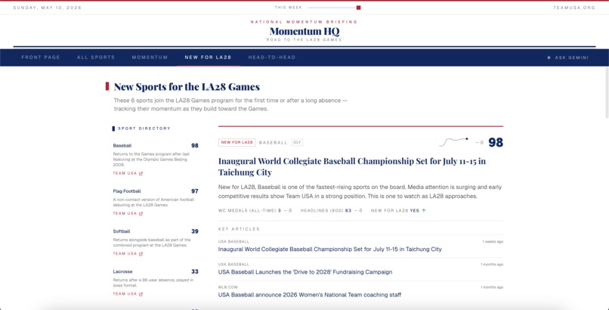609x310 pixels.
Task: Click the Ask Gemini sparkle icon
Action: click(549, 57)
